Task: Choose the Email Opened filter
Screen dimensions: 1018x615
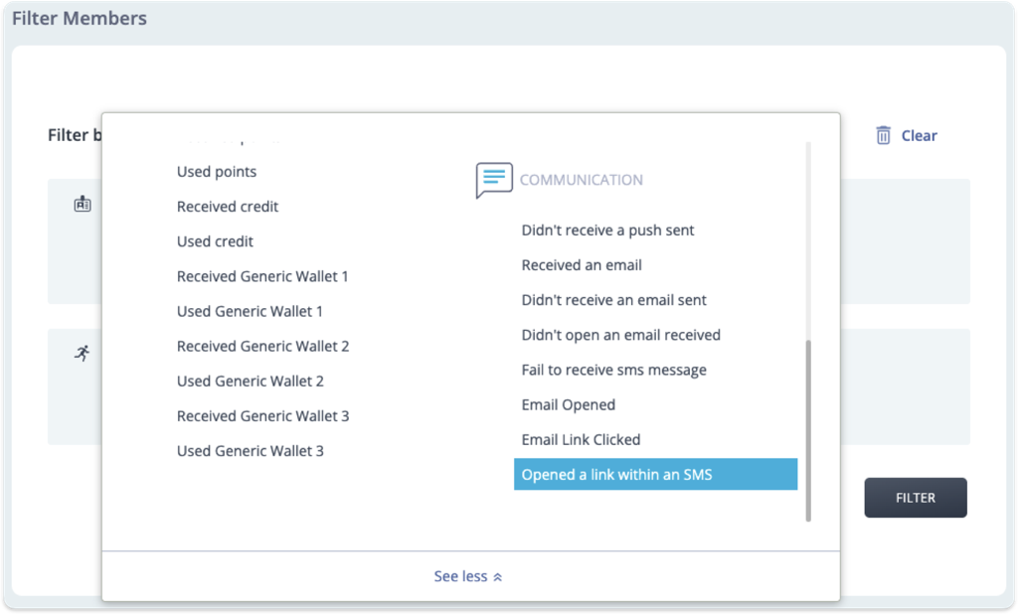Action: click(568, 404)
